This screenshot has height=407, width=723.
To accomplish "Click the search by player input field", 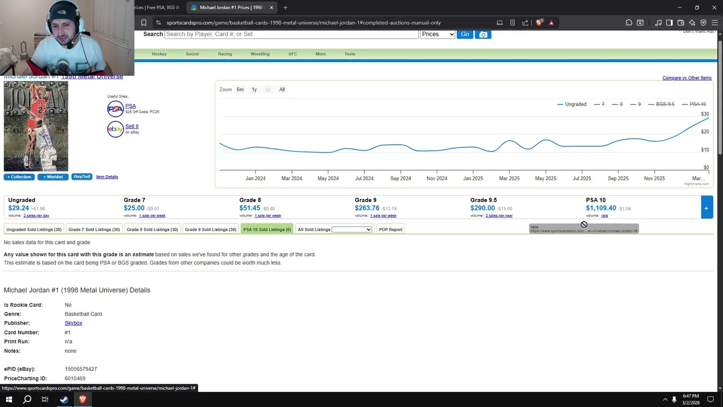I will 291,34.
